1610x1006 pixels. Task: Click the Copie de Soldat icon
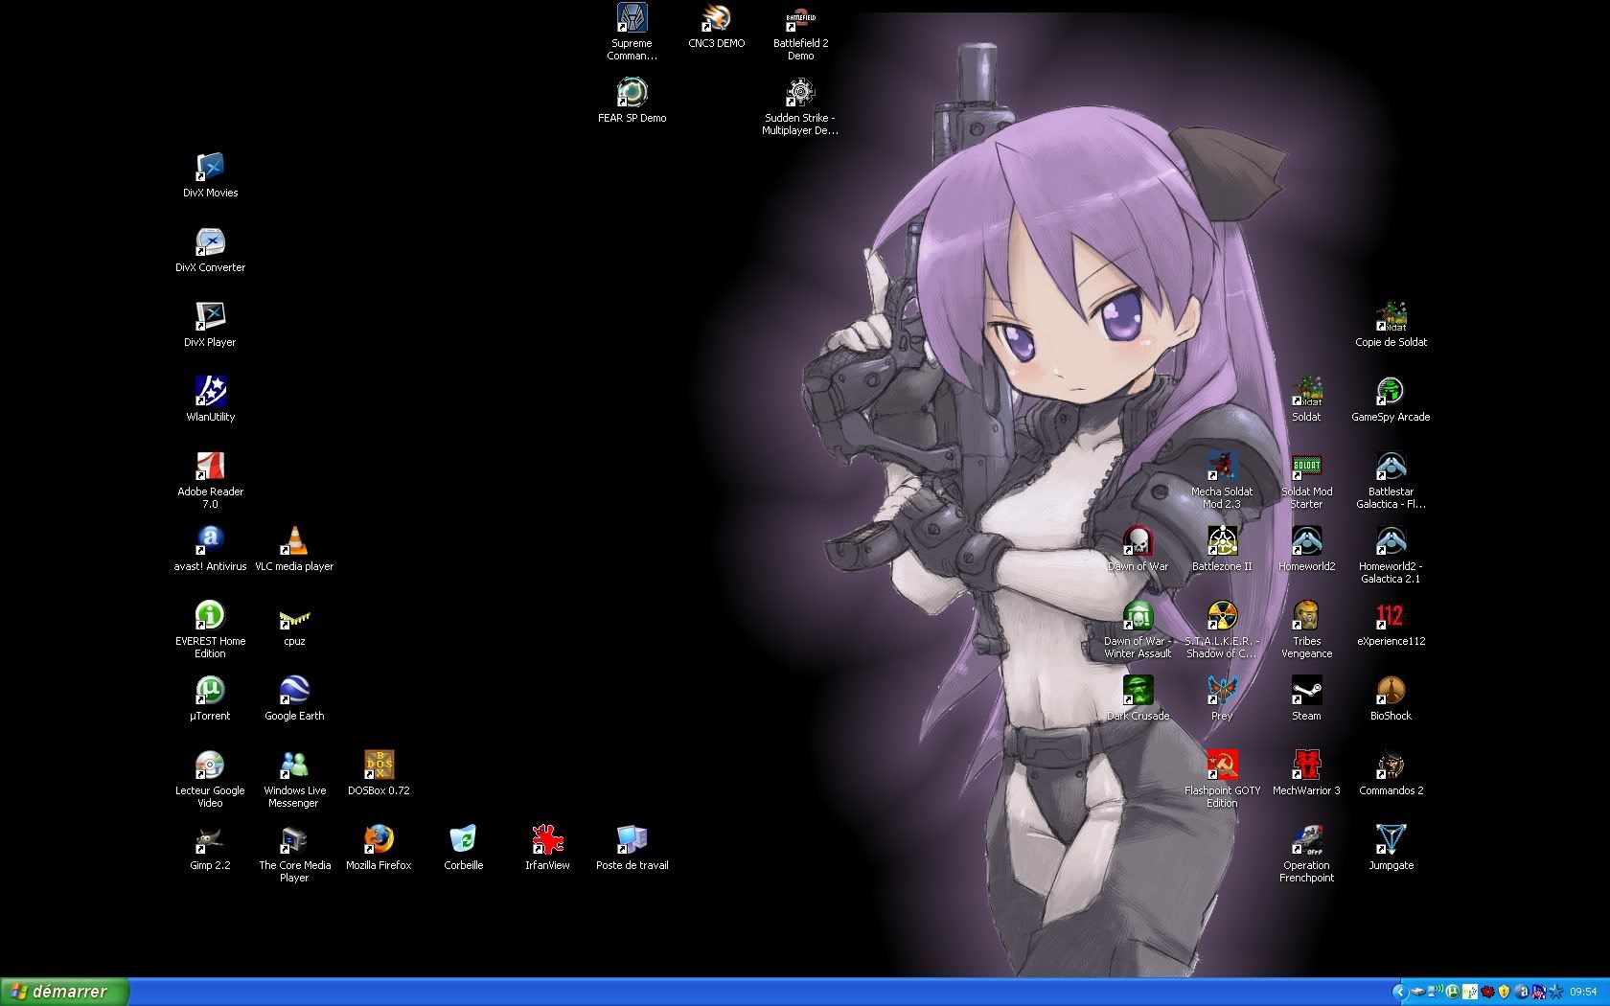point(1391,316)
